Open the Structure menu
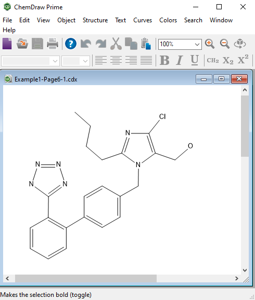The height and width of the screenshot is (300, 255). (x=95, y=20)
